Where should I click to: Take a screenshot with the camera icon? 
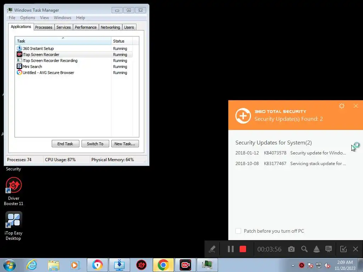[291, 249]
